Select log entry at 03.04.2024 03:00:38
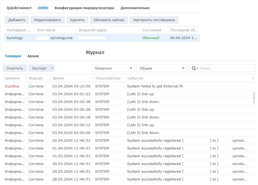Viewport: 258px width, 185px height. pos(129,102)
